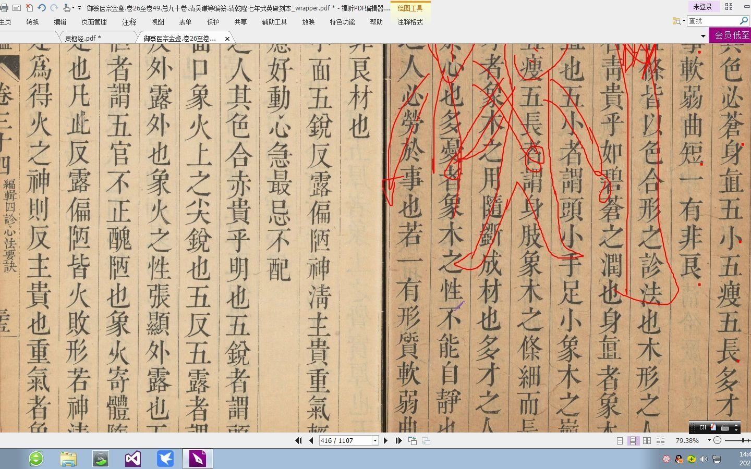Viewport: 751px width, 469px height.
Task: Expand the document tab list arrow
Action: click(703, 36)
